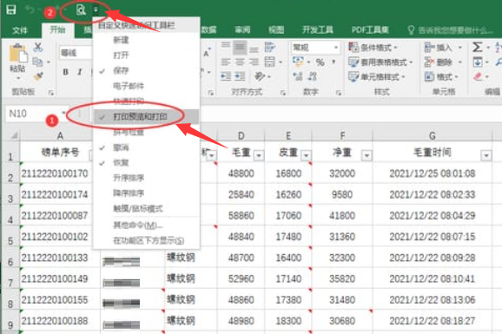The image size is (502, 334).
Task: Open the 文件 tab
Action: click(x=20, y=30)
